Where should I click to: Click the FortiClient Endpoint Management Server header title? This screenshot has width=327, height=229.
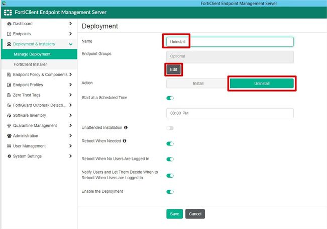coord(60,12)
